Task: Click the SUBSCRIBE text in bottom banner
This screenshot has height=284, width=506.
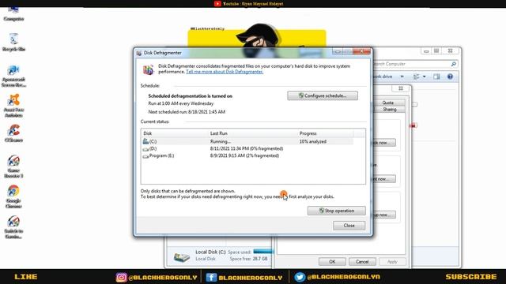Action: 471,277
